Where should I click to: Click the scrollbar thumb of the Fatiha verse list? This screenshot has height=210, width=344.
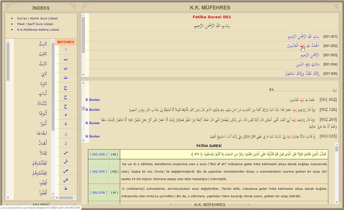(x=83, y=35)
